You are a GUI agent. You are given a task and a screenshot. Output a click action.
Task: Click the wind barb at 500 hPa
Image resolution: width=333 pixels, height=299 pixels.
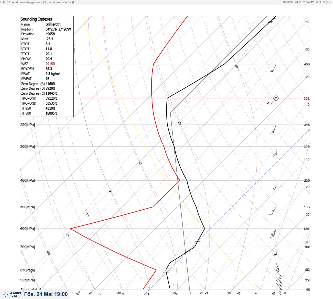click(273, 211)
